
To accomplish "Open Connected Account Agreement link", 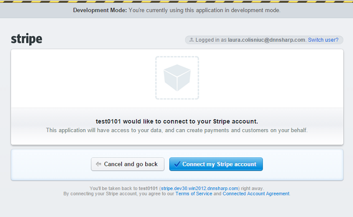I will coord(256,194).
